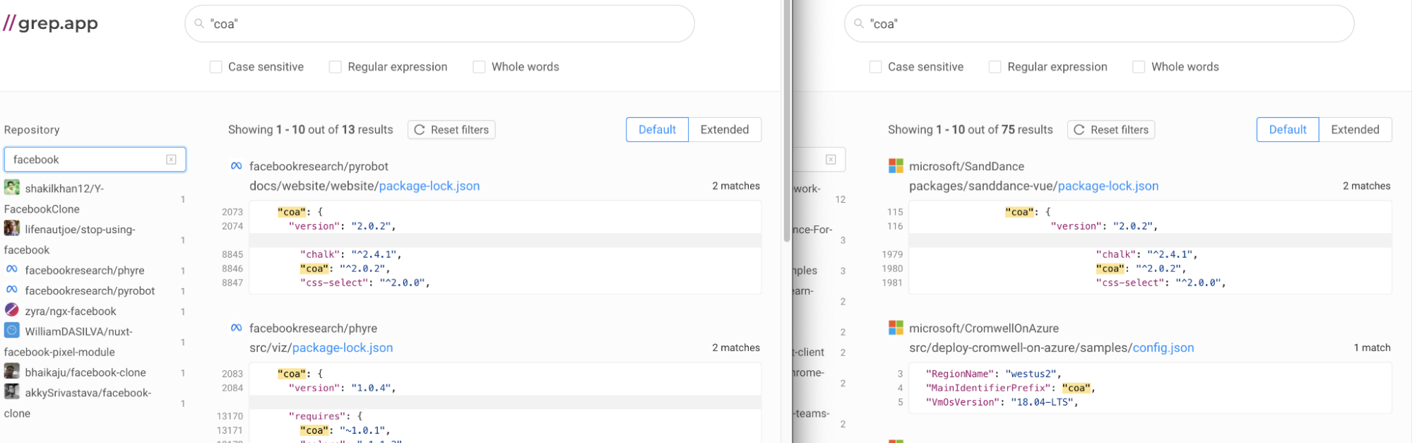The image size is (1412, 443).
Task: Click the left pane vertical scrollbar
Action: coord(786,141)
